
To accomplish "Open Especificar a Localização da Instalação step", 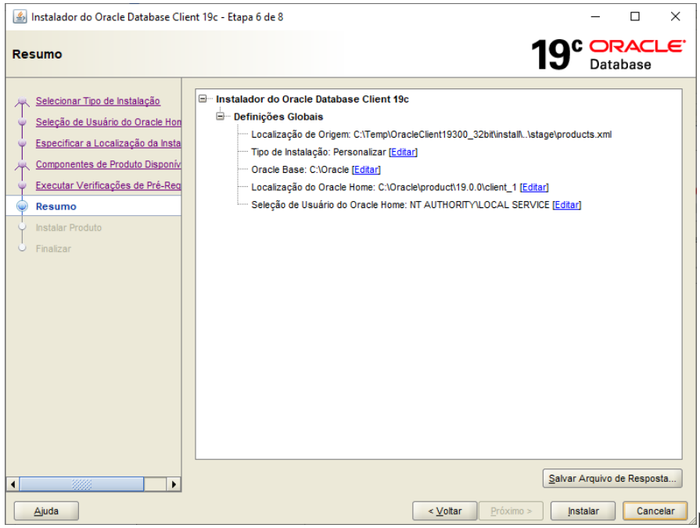I will pyautogui.click(x=109, y=143).
